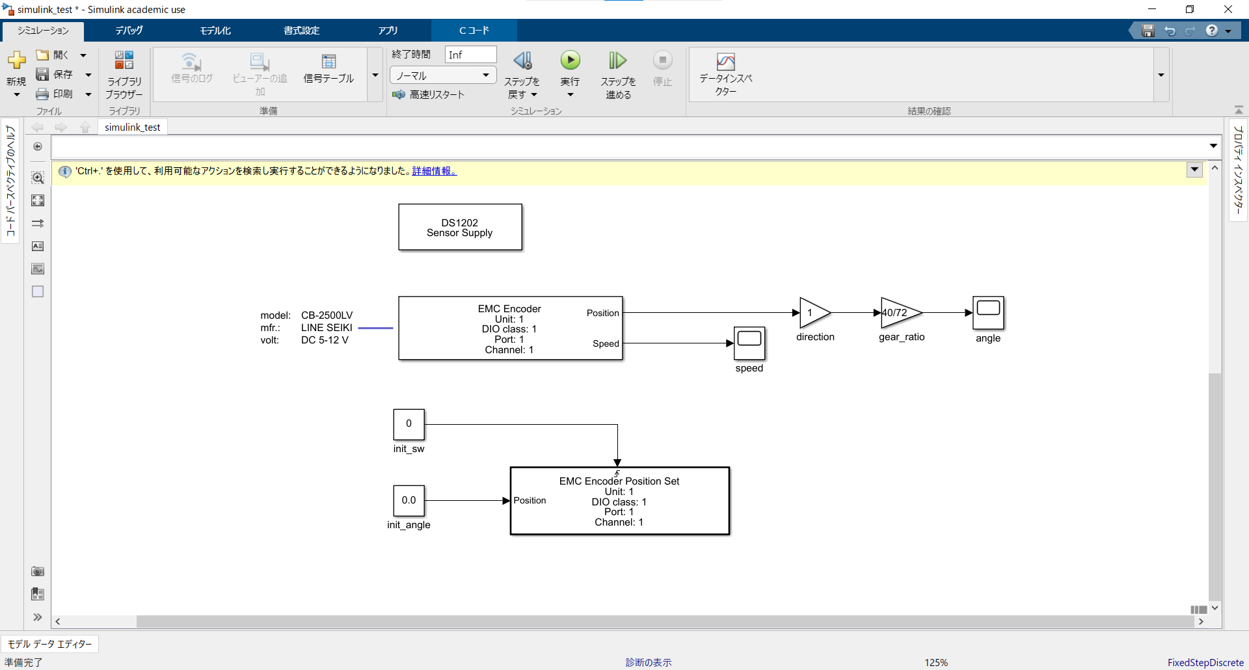
Task: Toggle the Code Perspective Help side panel
Action: [10, 181]
